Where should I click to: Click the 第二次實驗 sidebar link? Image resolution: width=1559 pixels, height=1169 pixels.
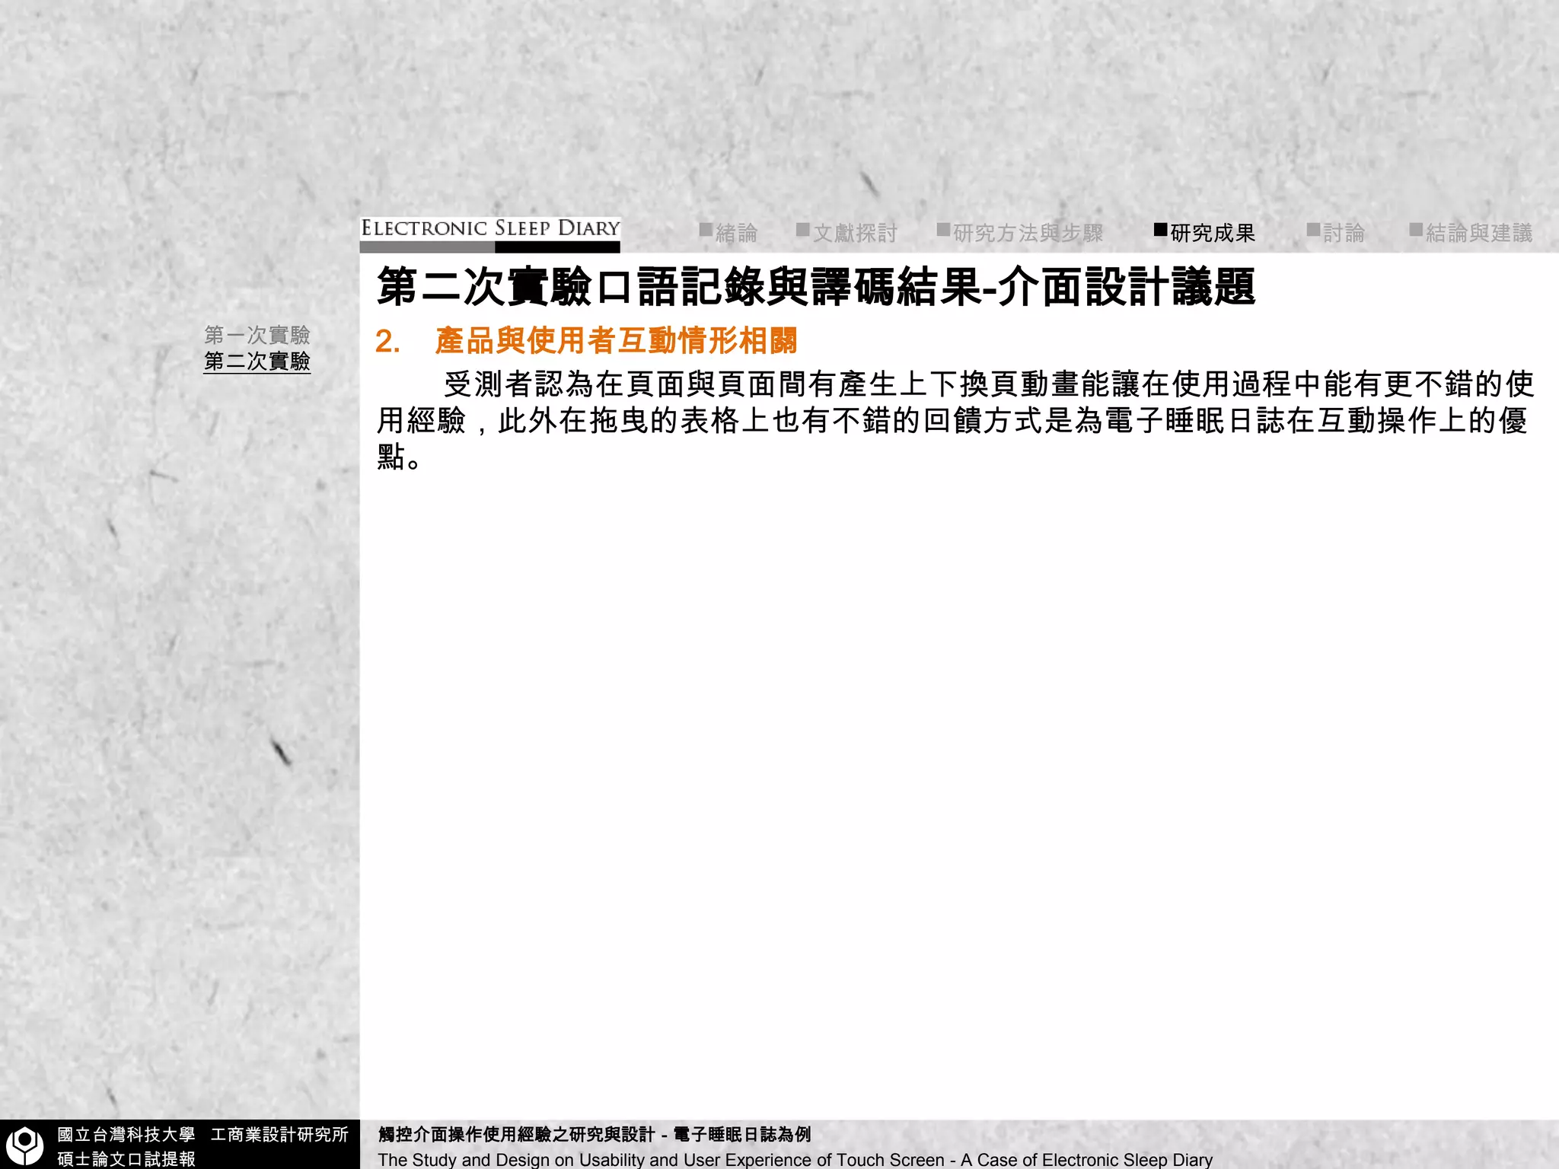[257, 361]
